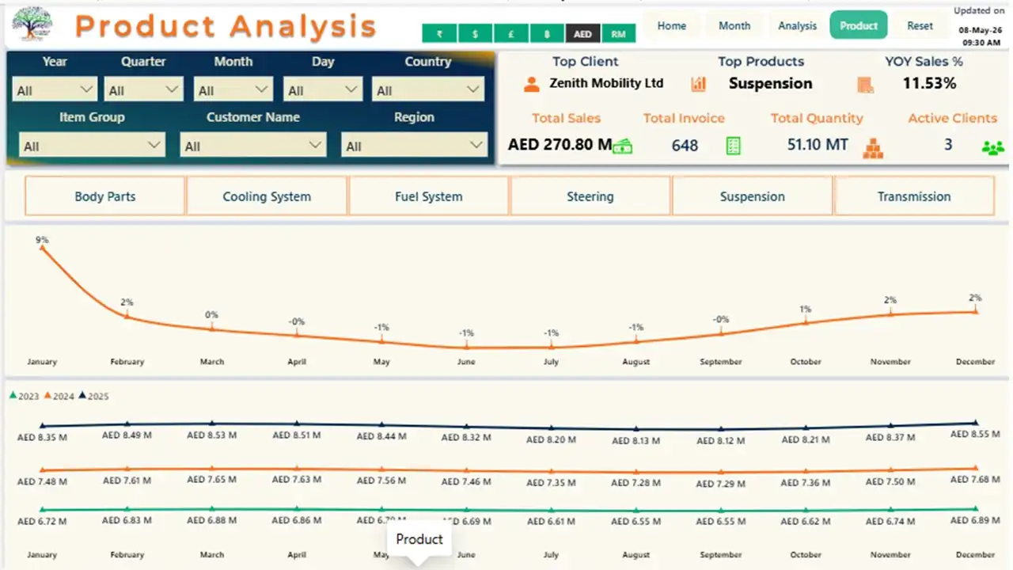Screen dimensions: 1013x570
Task: Switch currency to US Dollar $
Action: click(475, 34)
